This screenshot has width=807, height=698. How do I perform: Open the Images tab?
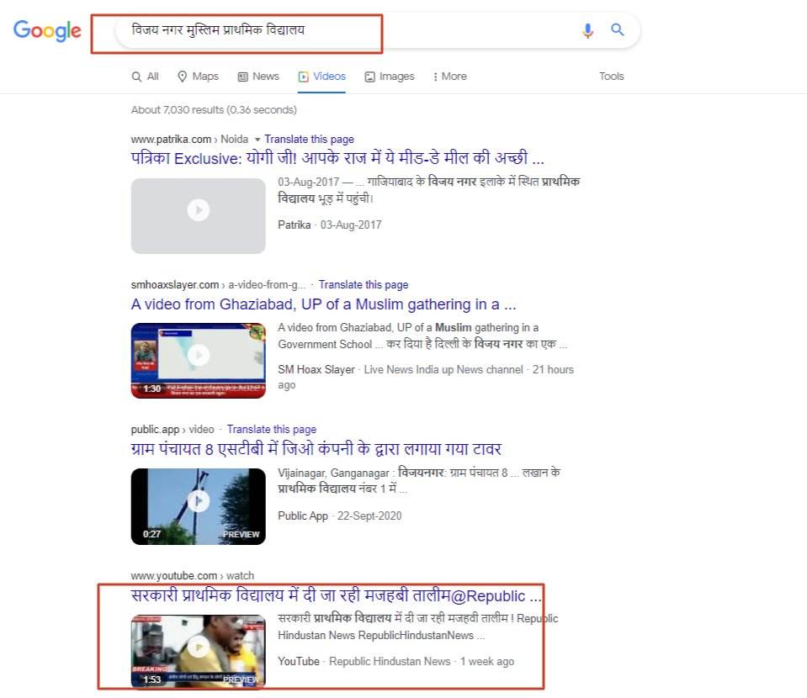(390, 77)
